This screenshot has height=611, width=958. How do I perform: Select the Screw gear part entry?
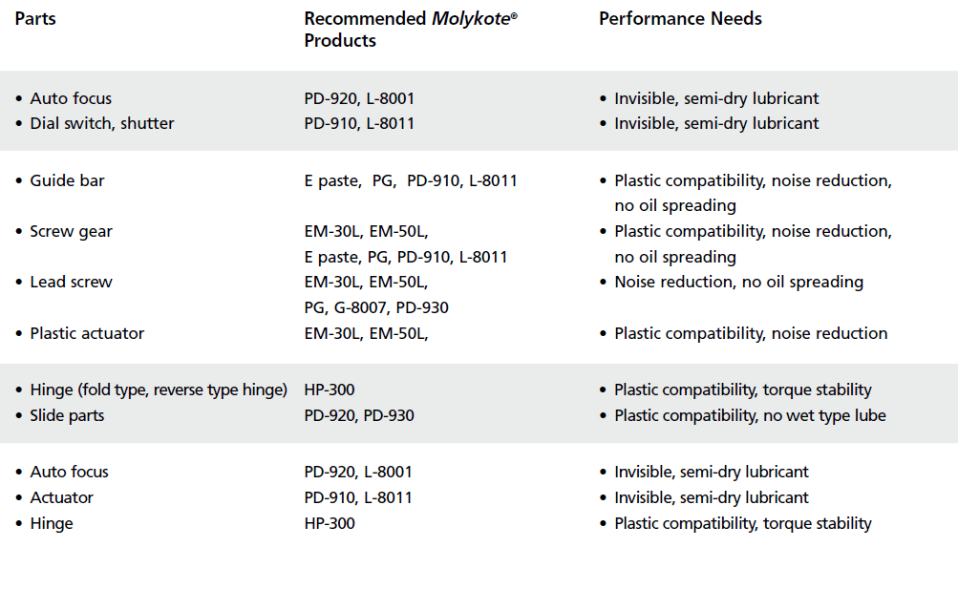(71, 231)
